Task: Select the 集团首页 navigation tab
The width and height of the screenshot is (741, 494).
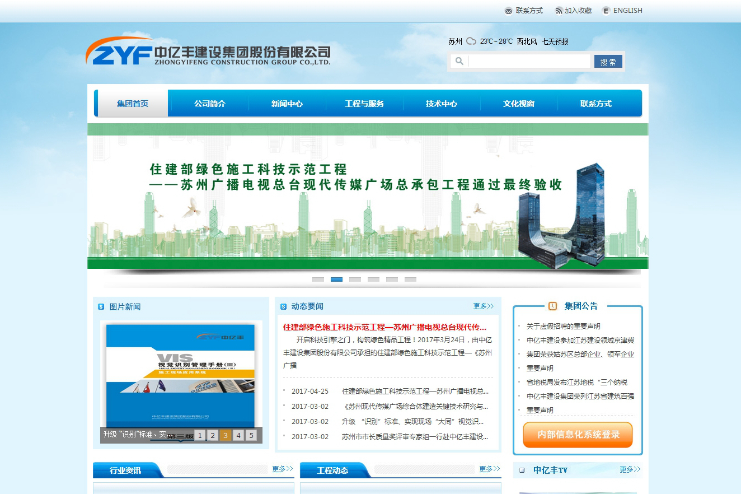Action: [133, 104]
